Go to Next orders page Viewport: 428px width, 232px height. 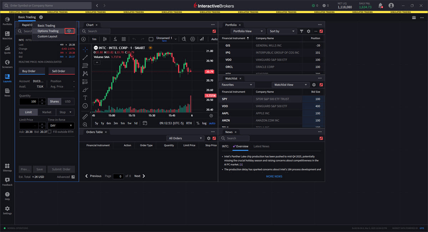pos(139,176)
